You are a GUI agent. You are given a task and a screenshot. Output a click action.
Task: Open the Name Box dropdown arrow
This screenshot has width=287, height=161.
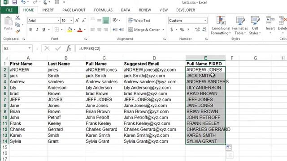29,48
